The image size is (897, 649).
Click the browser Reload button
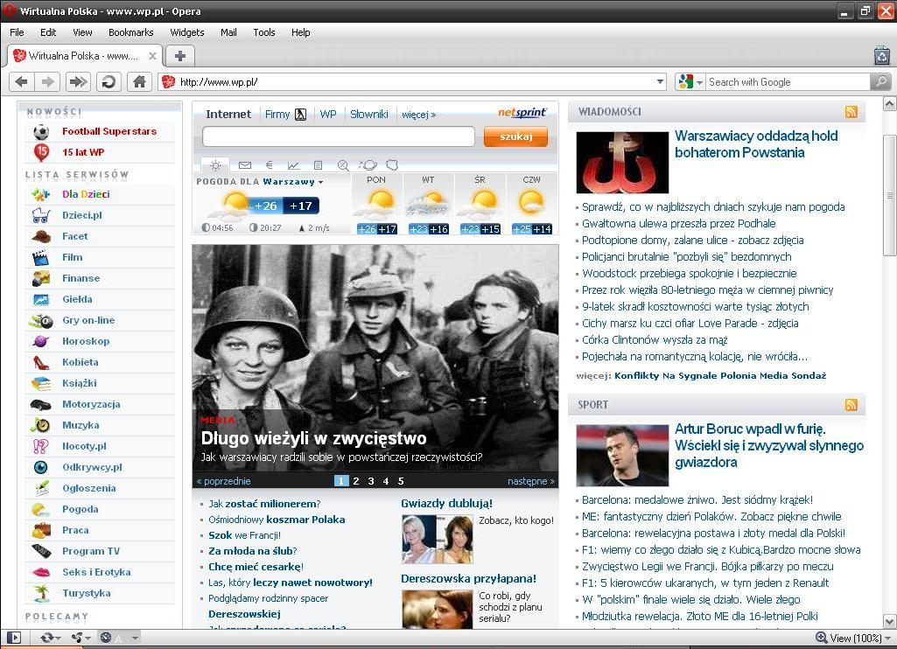[x=109, y=81]
